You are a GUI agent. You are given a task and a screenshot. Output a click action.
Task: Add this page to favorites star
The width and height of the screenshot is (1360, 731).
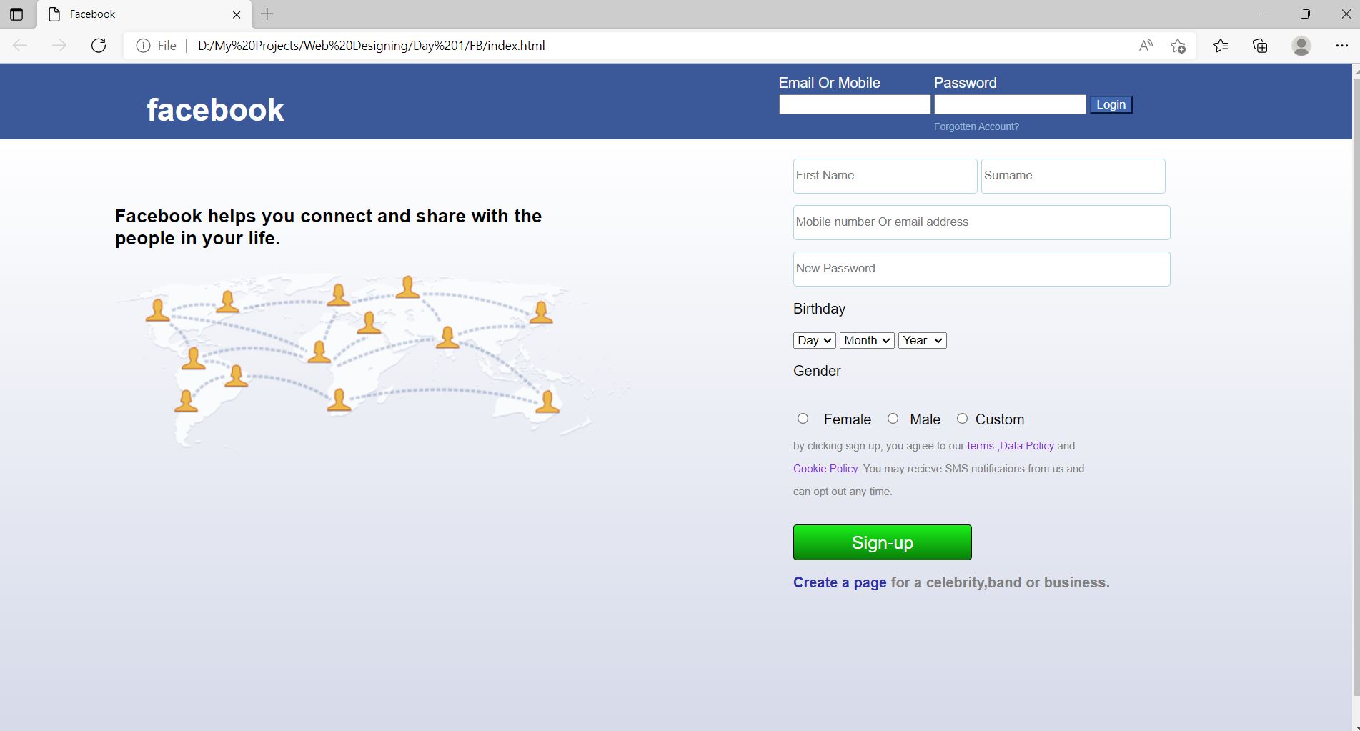(x=1178, y=46)
